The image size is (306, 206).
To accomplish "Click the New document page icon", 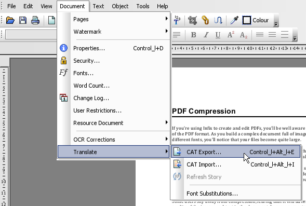I will pyautogui.click(x=52, y=20).
